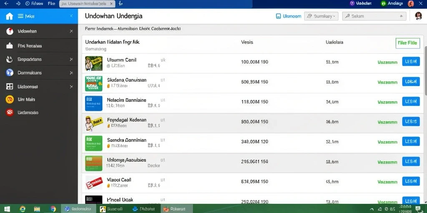This screenshot has width=427, height=213.
Task: Launch Chrome from the Windows taskbar
Action: click(53, 209)
